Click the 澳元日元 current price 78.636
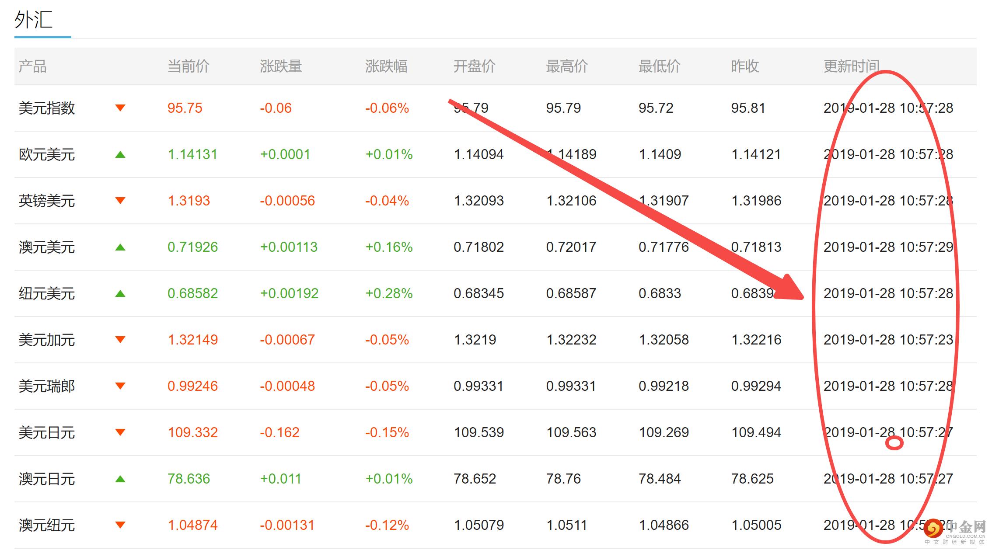The height and width of the screenshot is (550, 992). [x=189, y=479]
